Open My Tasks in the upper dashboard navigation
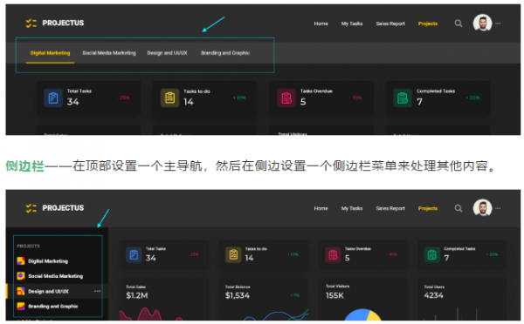The height and width of the screenshot is (324, 524). [x=352, y=24]
